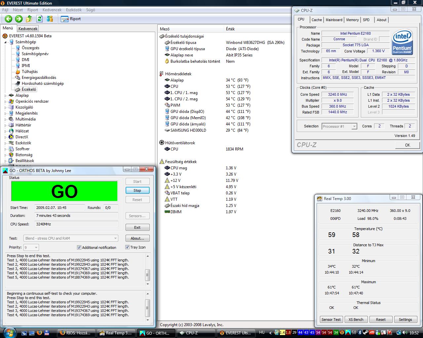Click About... in the ORTHOS window
The image size is (423, 338).
[137, 238]
